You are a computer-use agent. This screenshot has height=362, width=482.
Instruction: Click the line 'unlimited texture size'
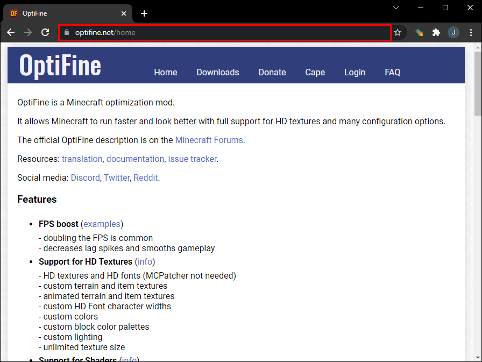(82, 347)
